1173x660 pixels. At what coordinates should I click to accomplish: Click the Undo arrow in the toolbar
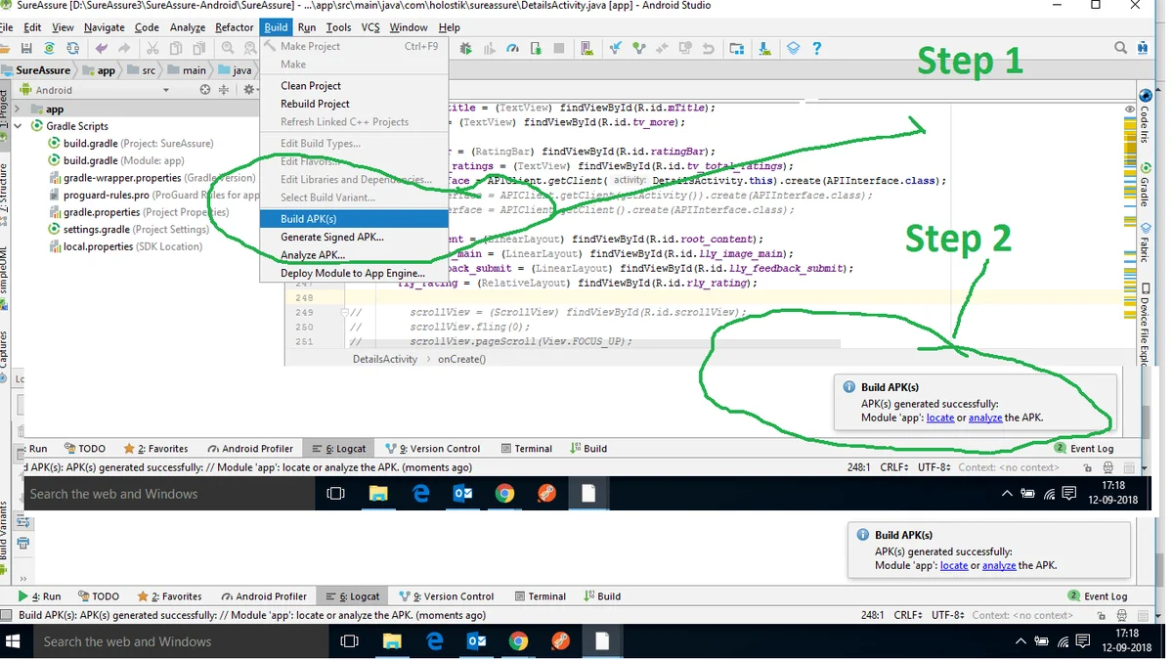pos(101,48)
